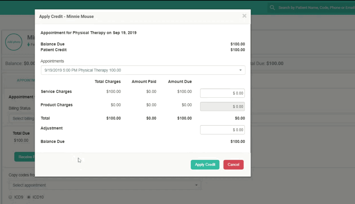
Task: Close the Apply Credit dialog with X
Action: point(244,16)
